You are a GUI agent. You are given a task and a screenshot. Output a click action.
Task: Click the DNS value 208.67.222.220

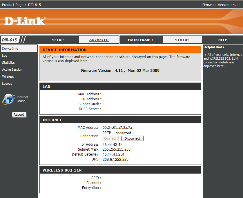115,159
